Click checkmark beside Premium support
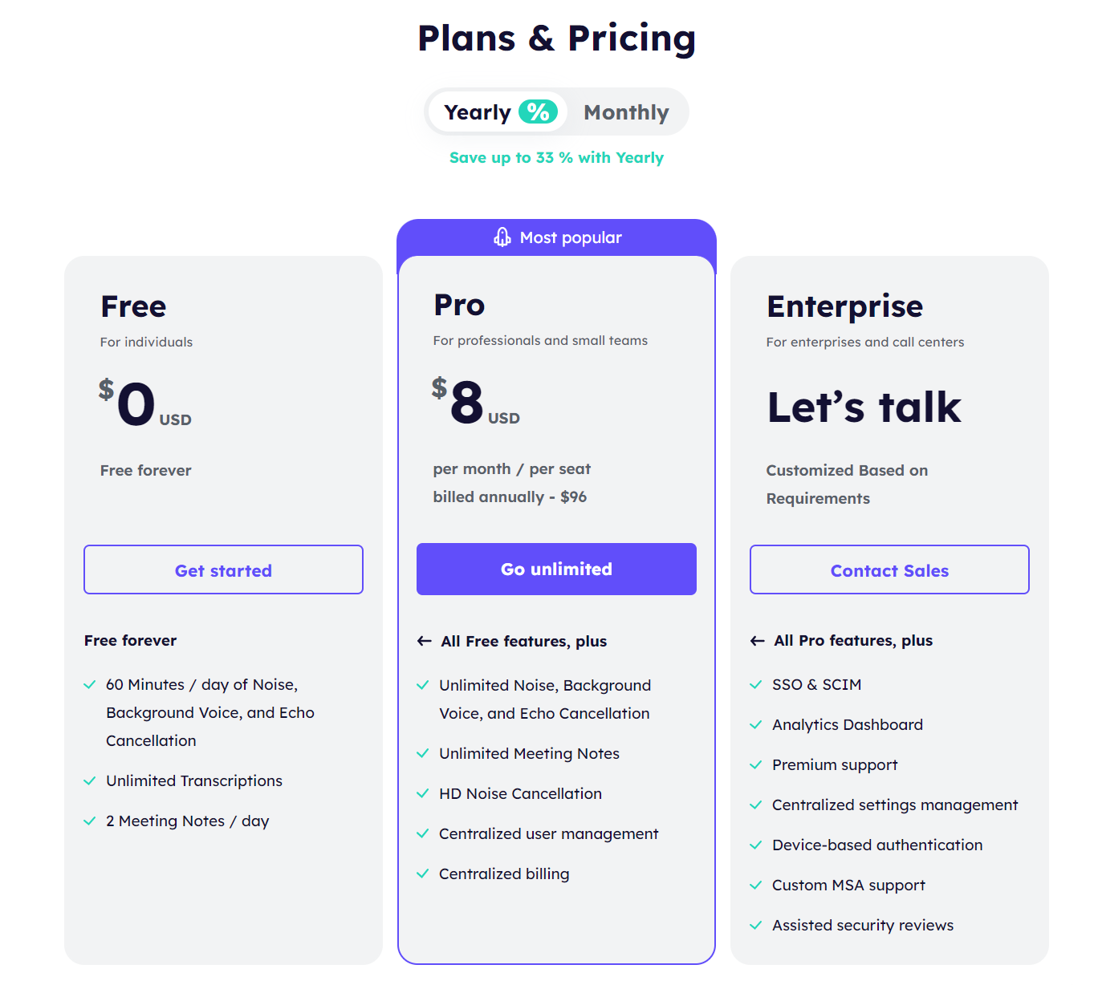This screenshot has width=1098, height=985. coord(755,764)
